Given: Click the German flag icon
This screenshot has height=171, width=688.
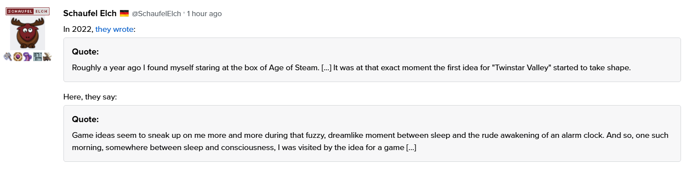Looking at the screenshot, I should click(124, 14).
